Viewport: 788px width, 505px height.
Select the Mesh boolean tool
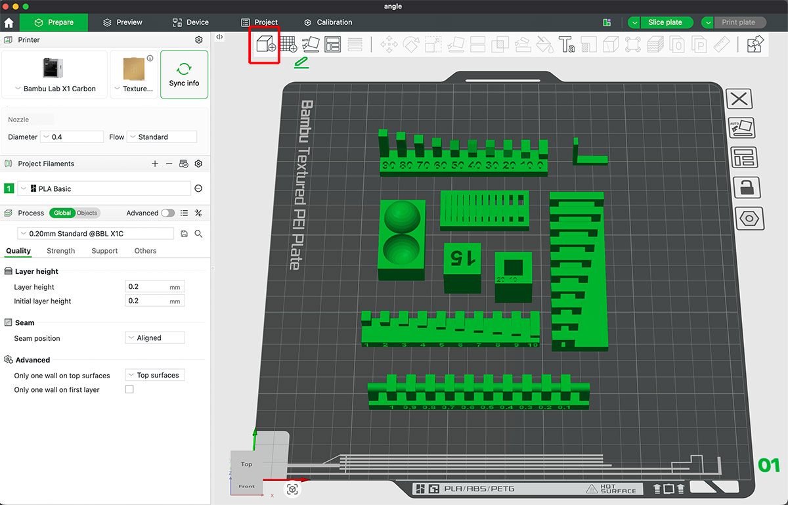pos(500,45)
